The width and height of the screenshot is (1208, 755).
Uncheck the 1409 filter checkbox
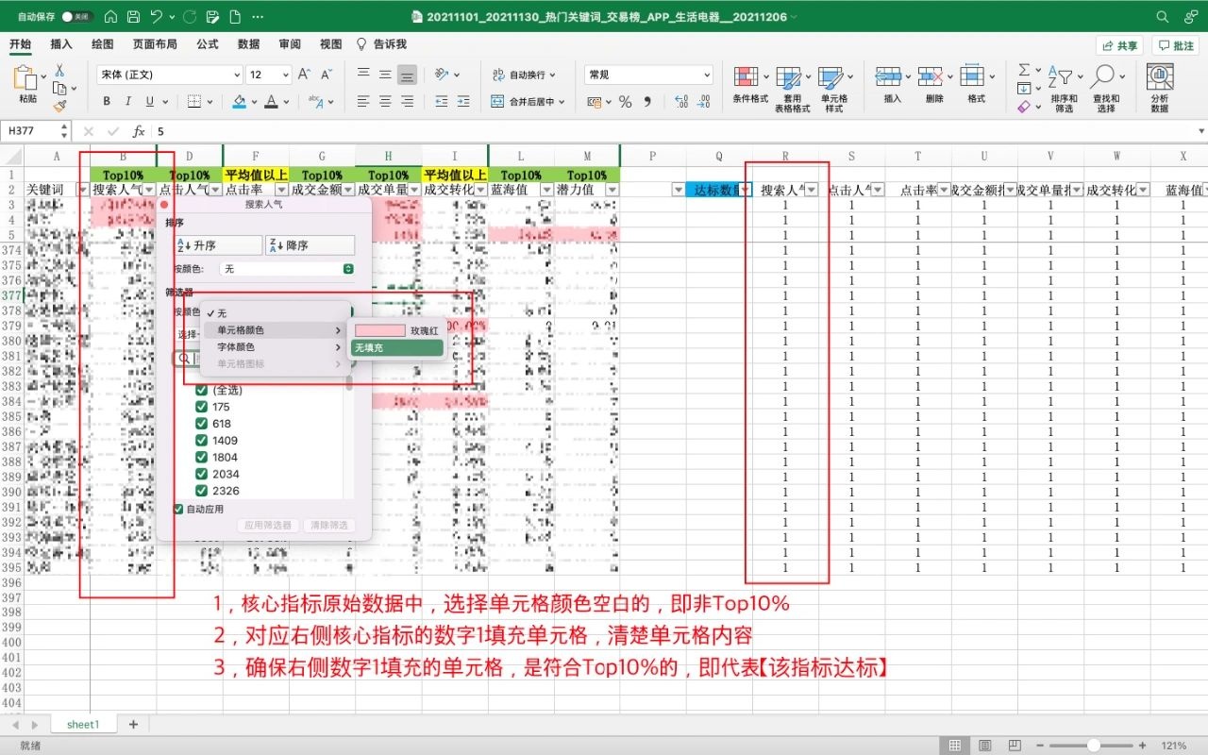(x=201, y=441)
